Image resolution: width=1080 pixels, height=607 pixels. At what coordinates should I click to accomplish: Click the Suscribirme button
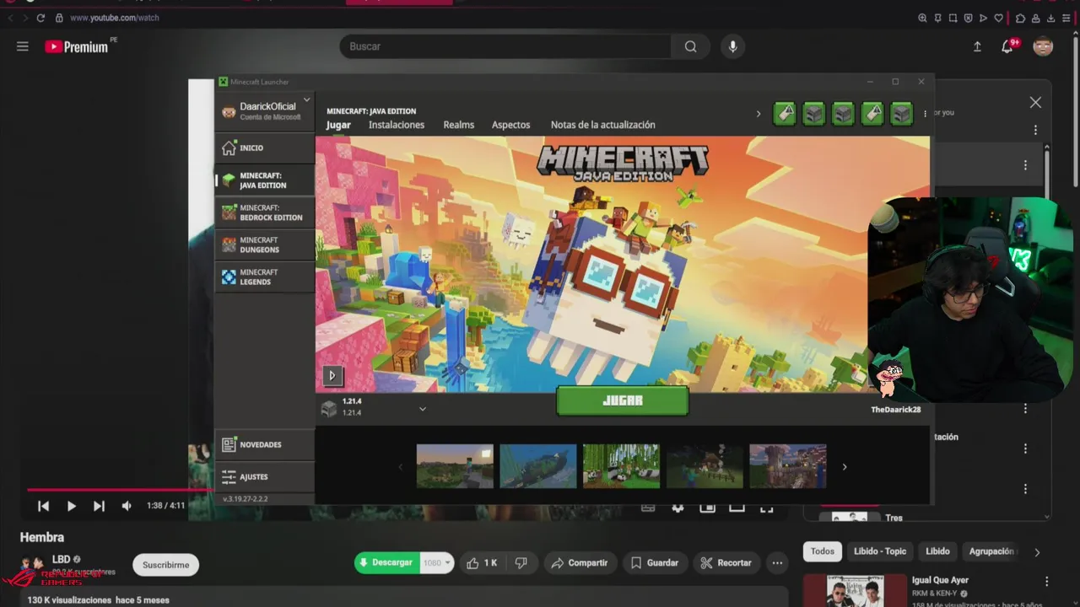point(165,565)
